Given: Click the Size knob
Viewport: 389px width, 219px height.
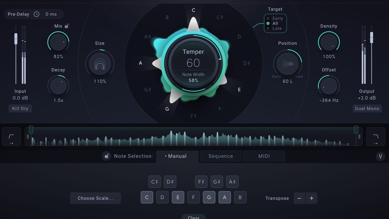Looking at the screenshot, I should (100, 64).
